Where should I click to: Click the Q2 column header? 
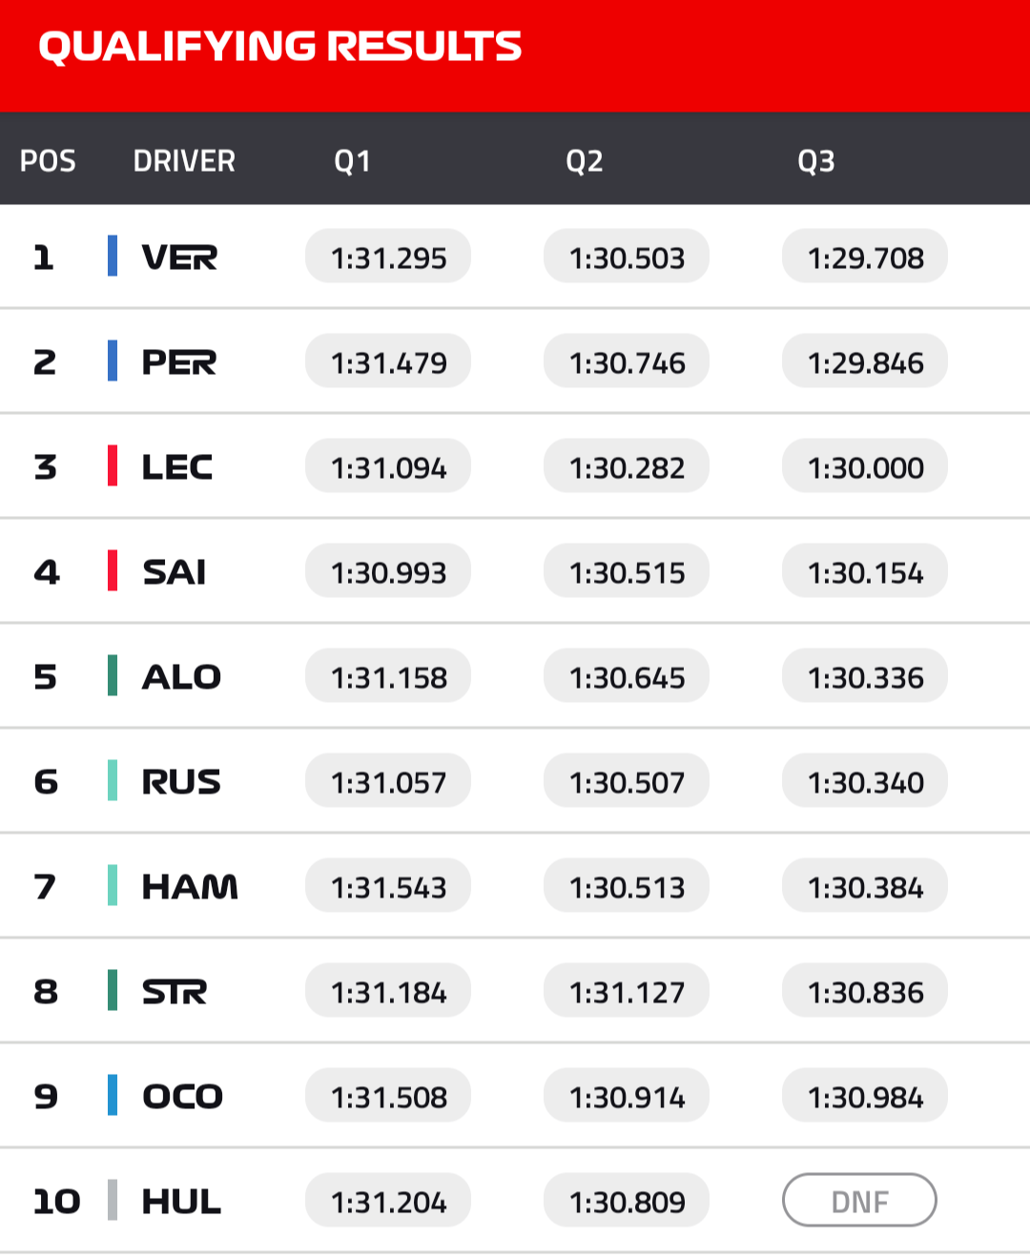584,161
